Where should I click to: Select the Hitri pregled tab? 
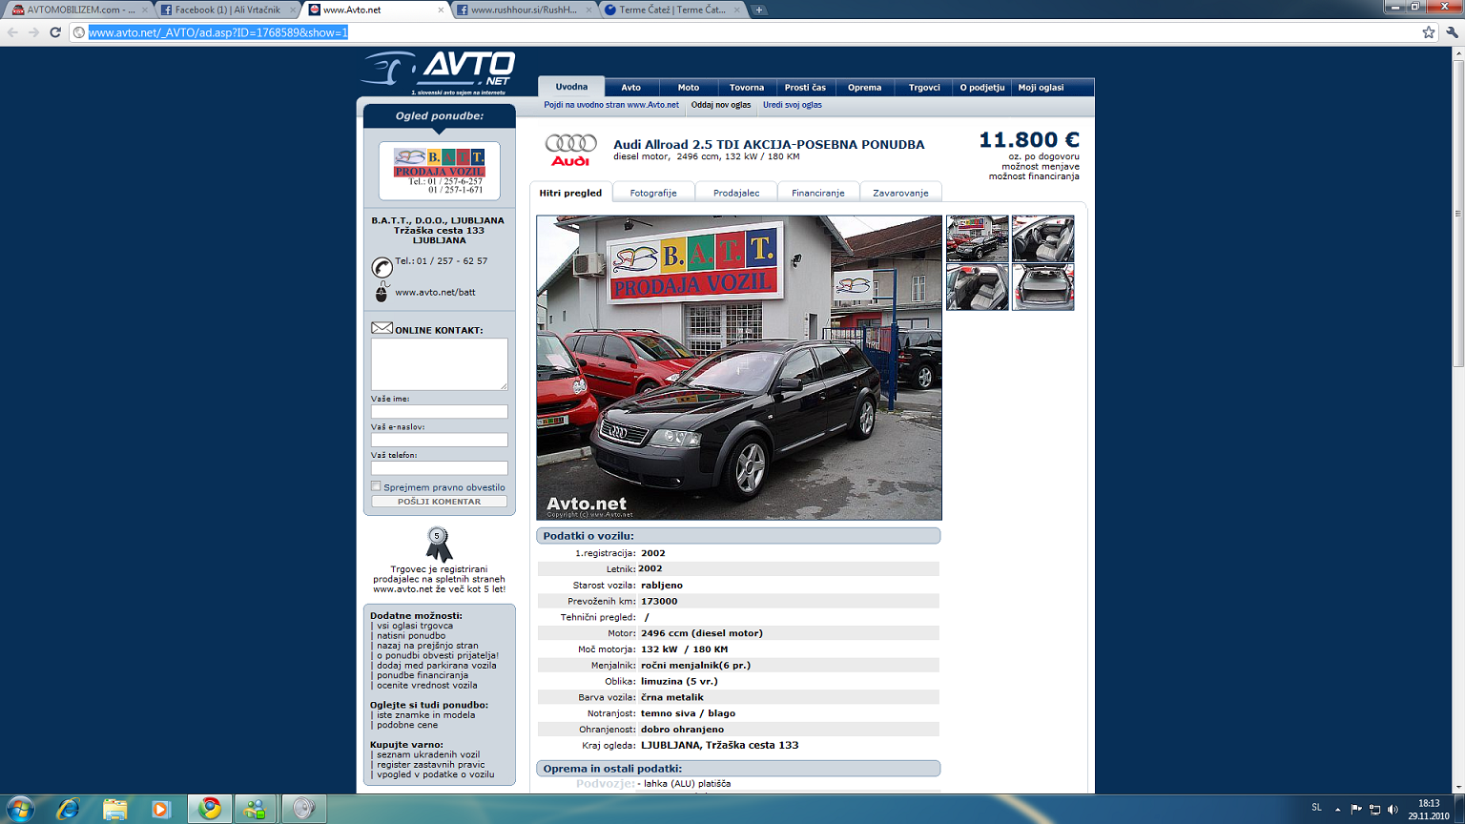(570, 193)
